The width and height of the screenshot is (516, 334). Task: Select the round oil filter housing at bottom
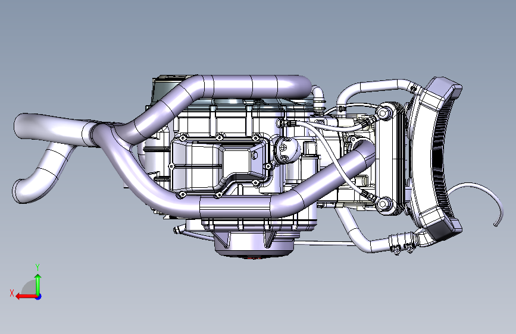(254, 244)
